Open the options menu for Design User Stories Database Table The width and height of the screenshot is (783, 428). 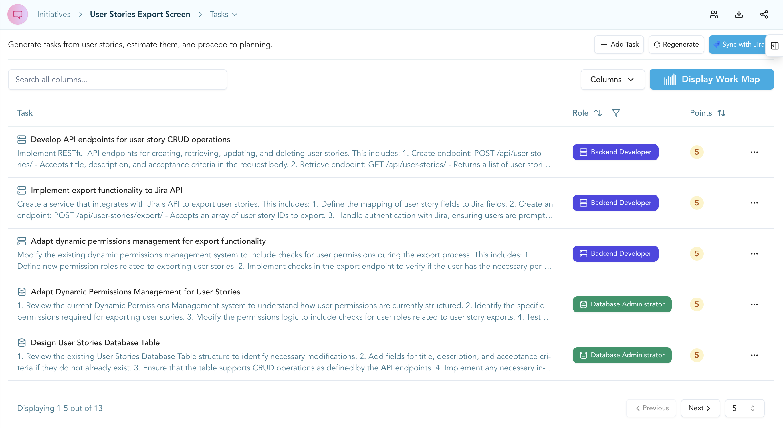[754, 355]
